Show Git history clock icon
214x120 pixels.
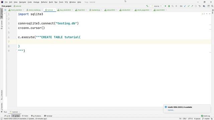[196, 6]
